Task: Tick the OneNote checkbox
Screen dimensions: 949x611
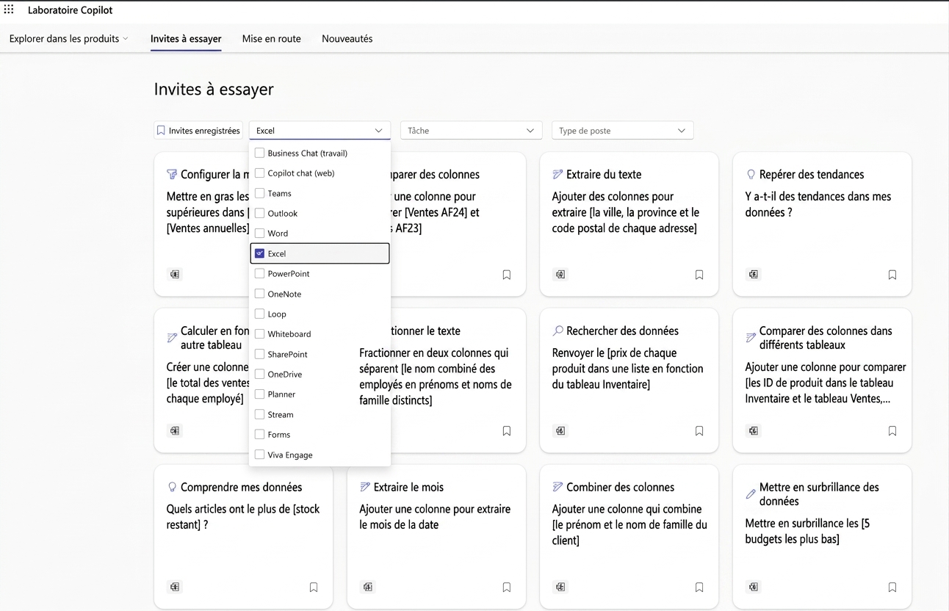Action: (259, 294)
